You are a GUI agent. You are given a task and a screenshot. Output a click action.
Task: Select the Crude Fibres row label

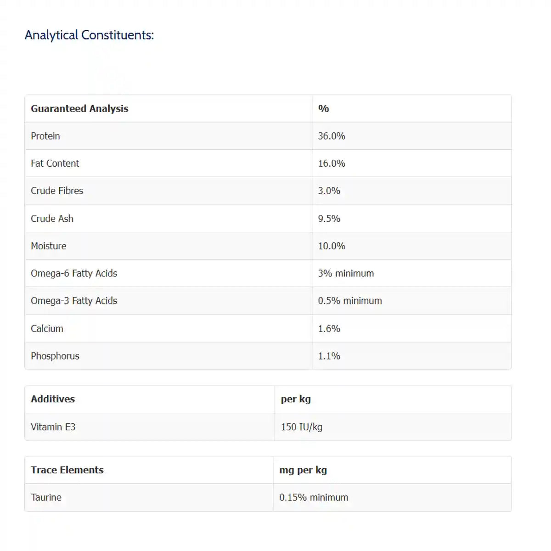[x=57, y=191]
